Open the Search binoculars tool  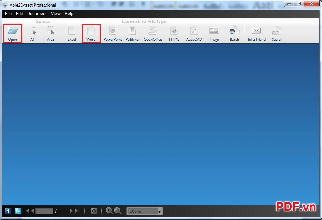[x=277, y=33]
